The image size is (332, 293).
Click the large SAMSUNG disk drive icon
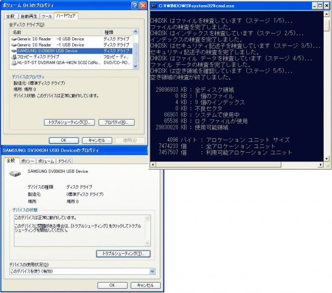(17, 173)
